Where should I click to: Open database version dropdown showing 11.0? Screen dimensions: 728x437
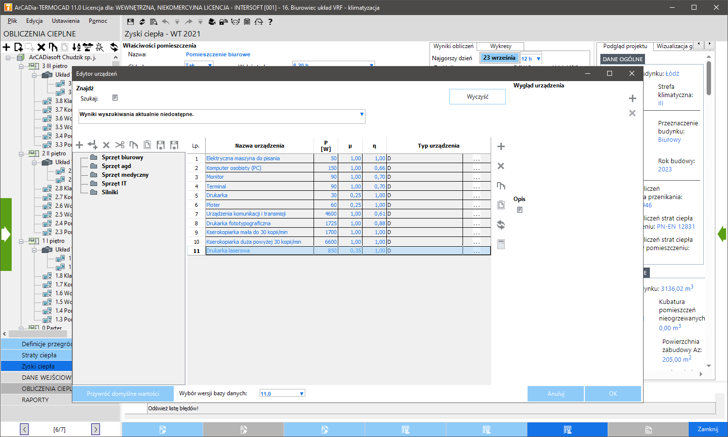pos(302,394)
